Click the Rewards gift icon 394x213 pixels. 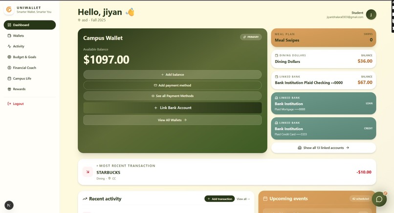pyautogui.click(x=9, y=89)
